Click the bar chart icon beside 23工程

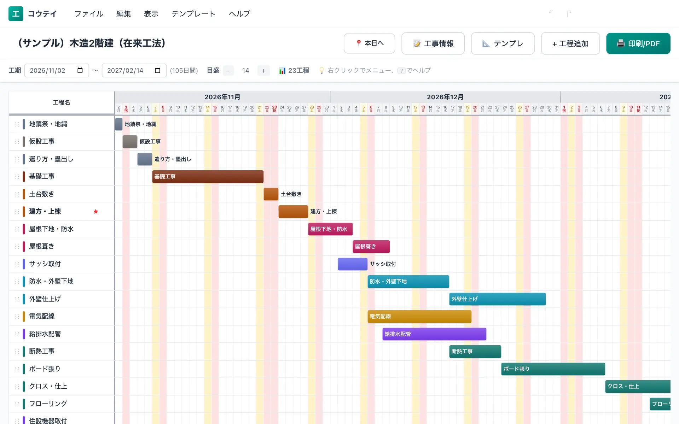coord(282,71)
